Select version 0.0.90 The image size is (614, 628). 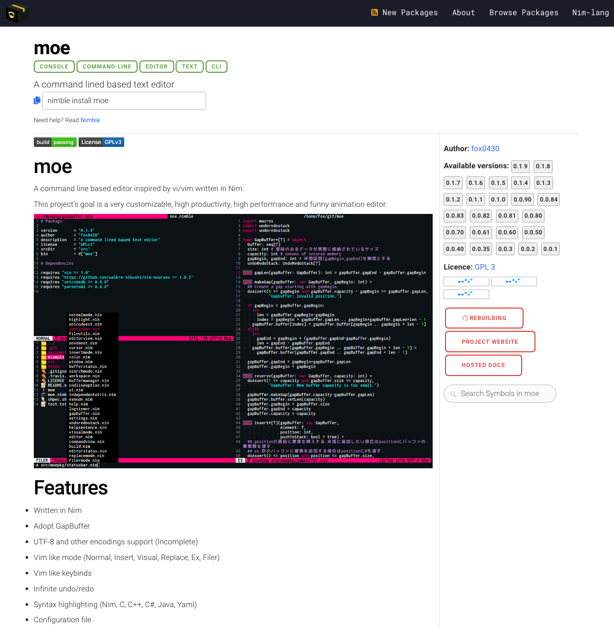tap(523, 200)
